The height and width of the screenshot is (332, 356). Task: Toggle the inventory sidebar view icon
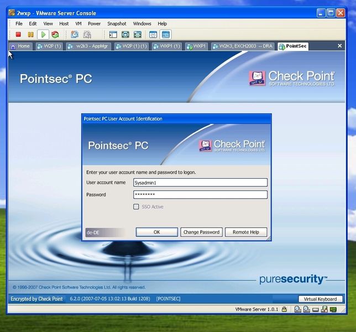[x=113, y=34]
